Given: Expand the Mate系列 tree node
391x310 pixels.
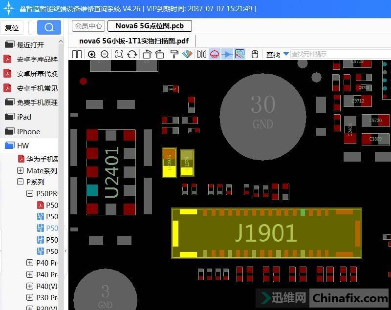Looking at the screenshot, I should pos(21,170).
